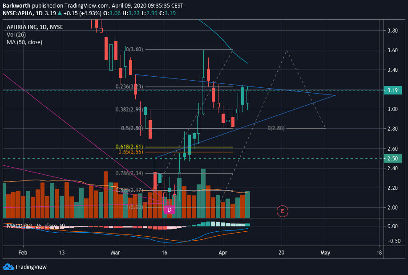This screenshot has height=275, width=408.
Task: Select the pink dividend D marker
Action: (x=170, y=210)
